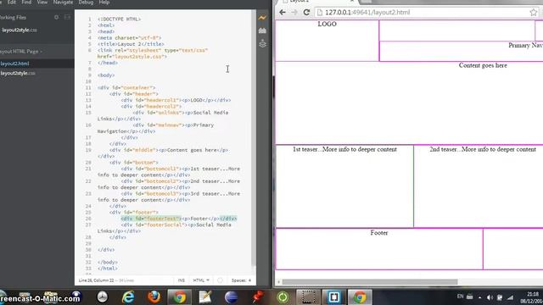Image resolution: width=543 pixels, height=305 pixels.
Task: Click line 9 body tag in the editor
Action: [x=106, y=75]
